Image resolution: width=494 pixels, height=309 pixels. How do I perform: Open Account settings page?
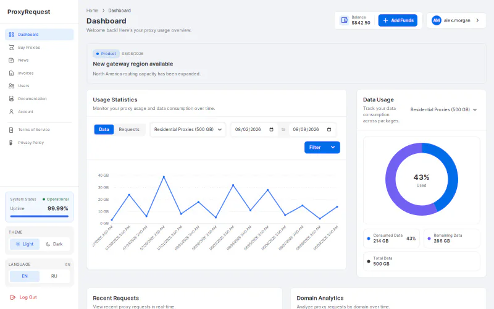[x=40, y=112]
